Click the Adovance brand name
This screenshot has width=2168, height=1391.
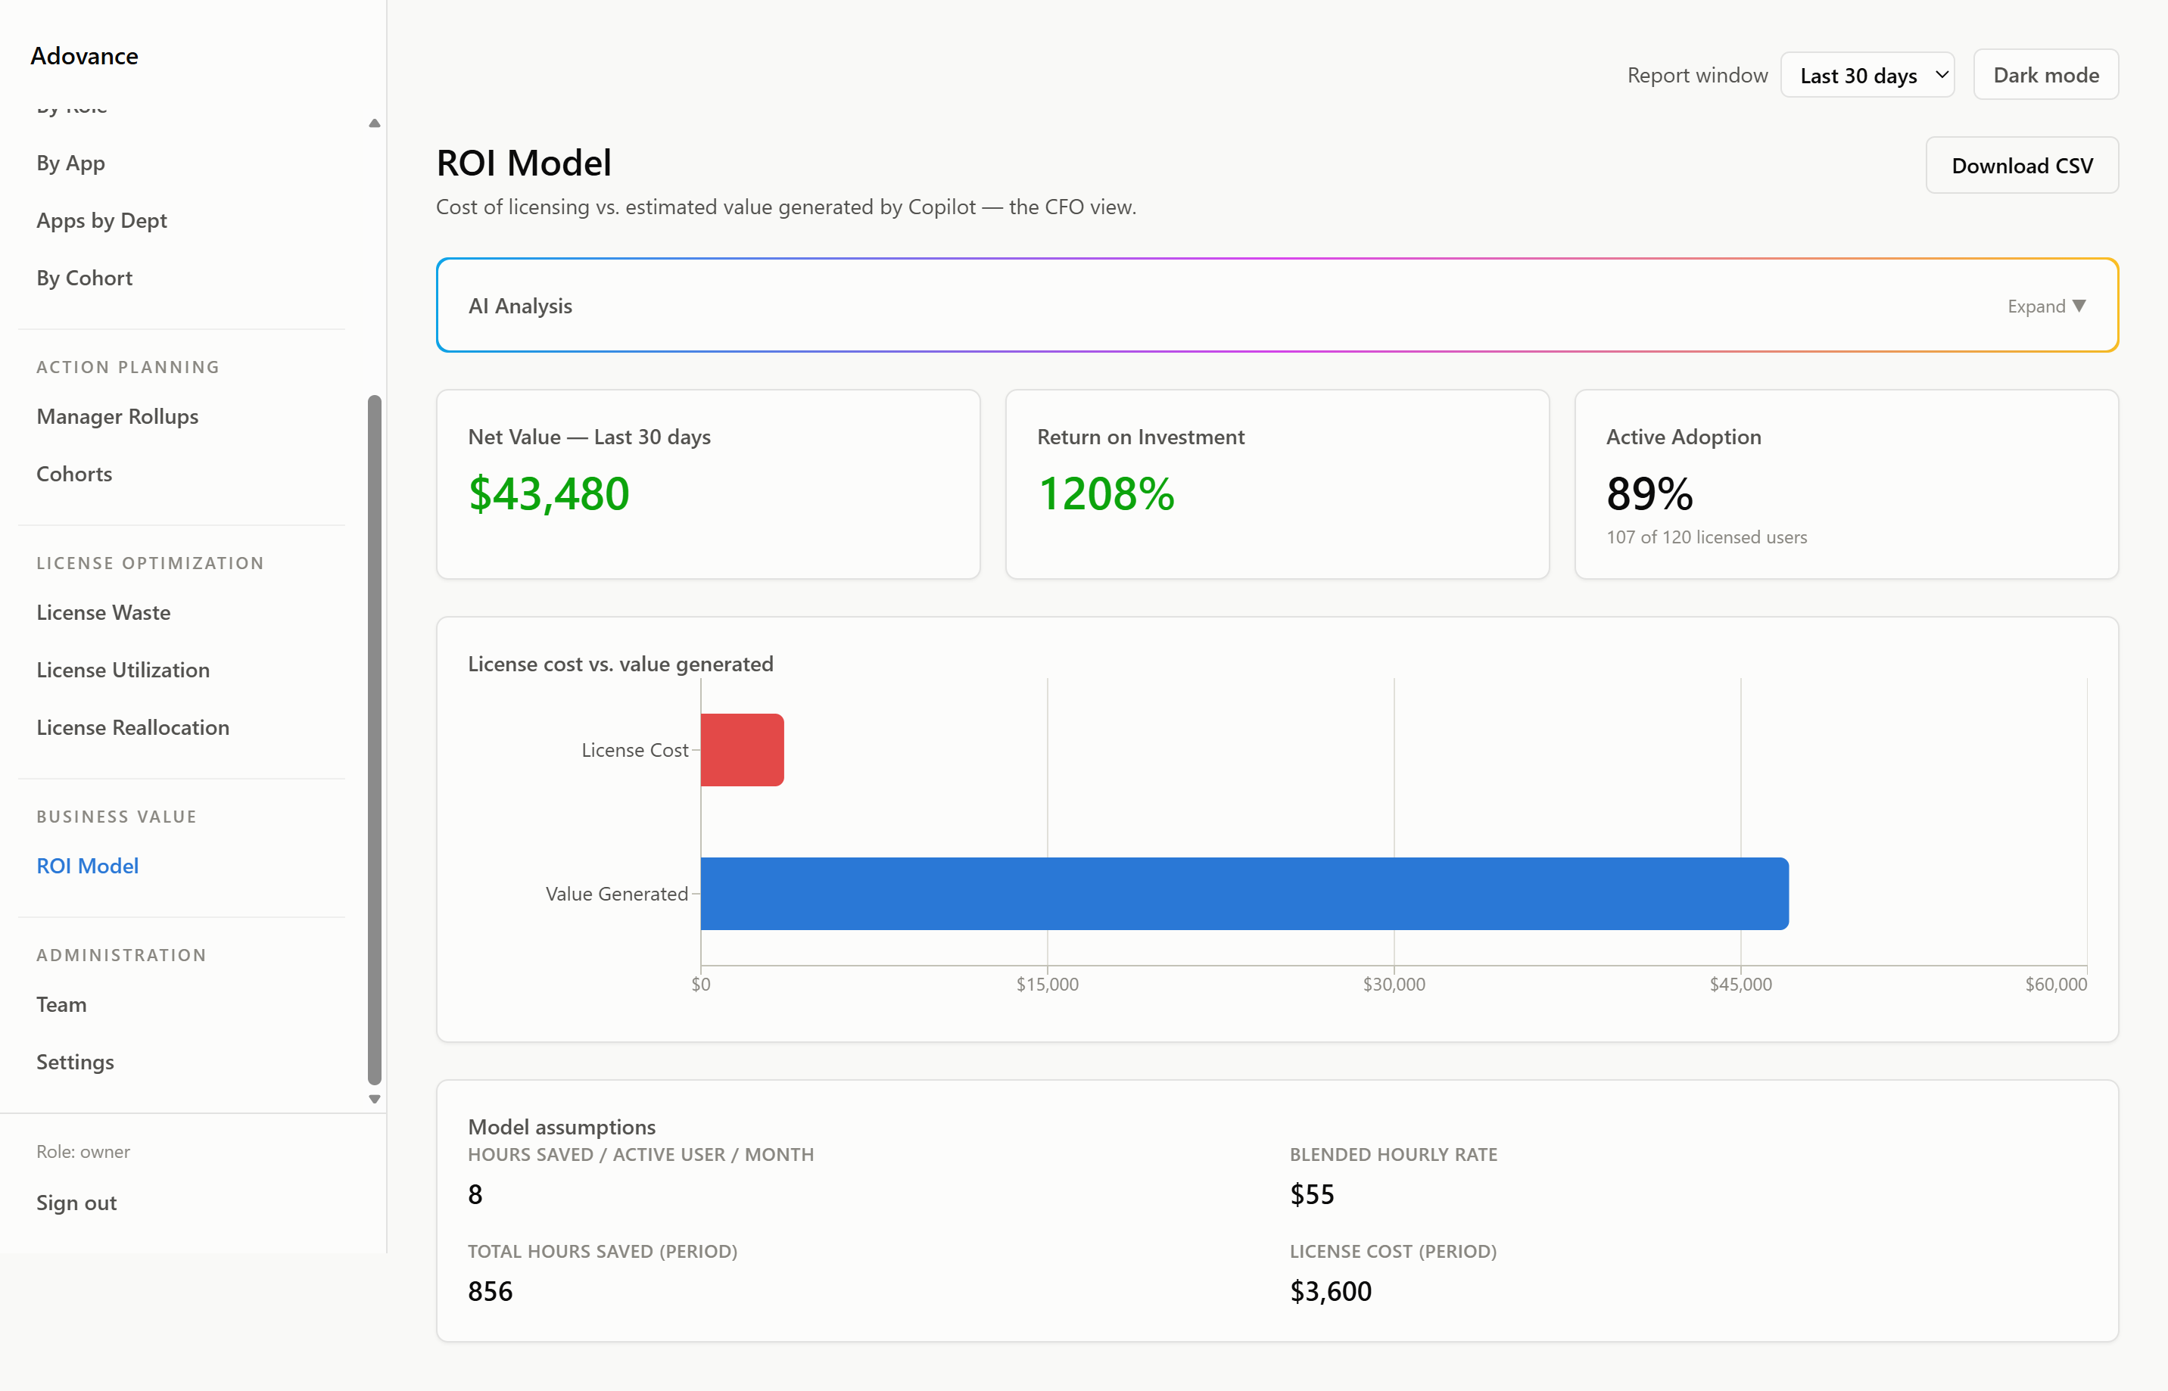(84, 56)
